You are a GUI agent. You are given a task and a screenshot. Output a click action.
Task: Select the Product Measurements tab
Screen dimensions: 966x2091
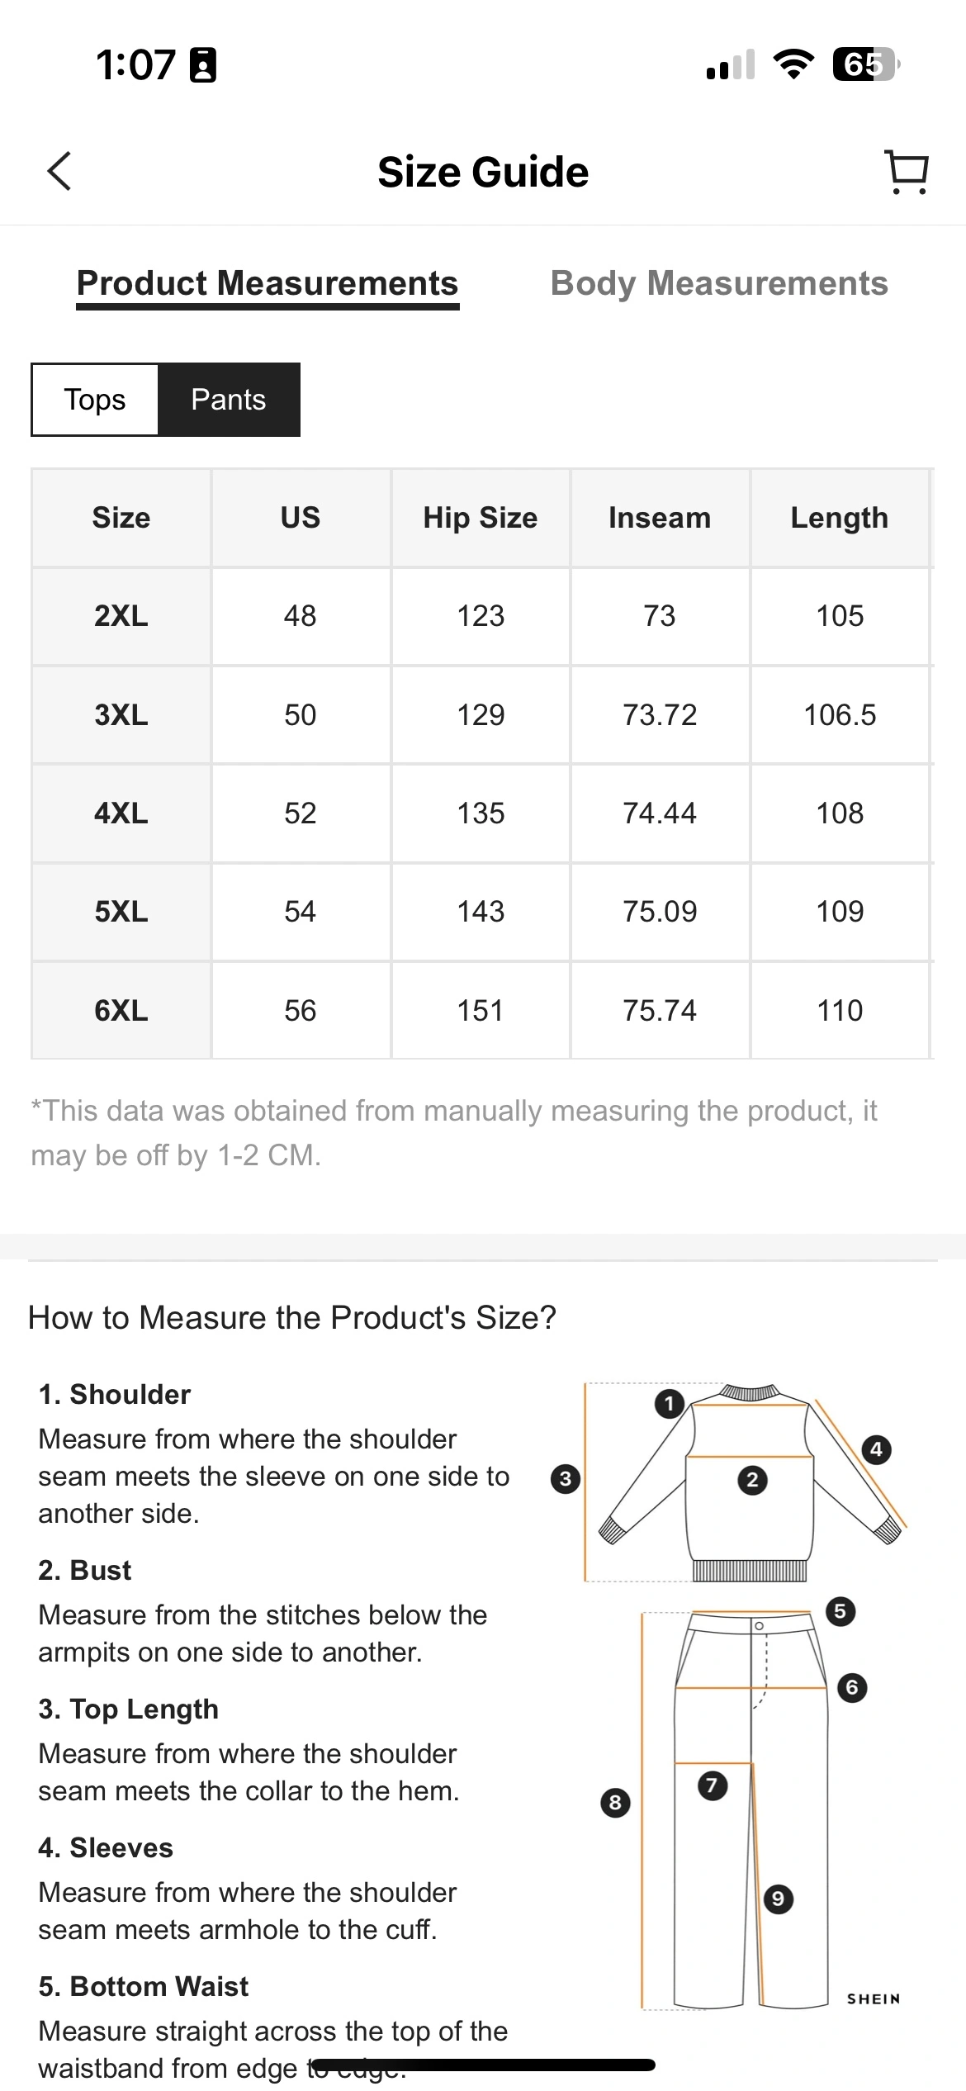tap(268, 283)
